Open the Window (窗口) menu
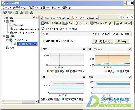 (x=56, y=8)
